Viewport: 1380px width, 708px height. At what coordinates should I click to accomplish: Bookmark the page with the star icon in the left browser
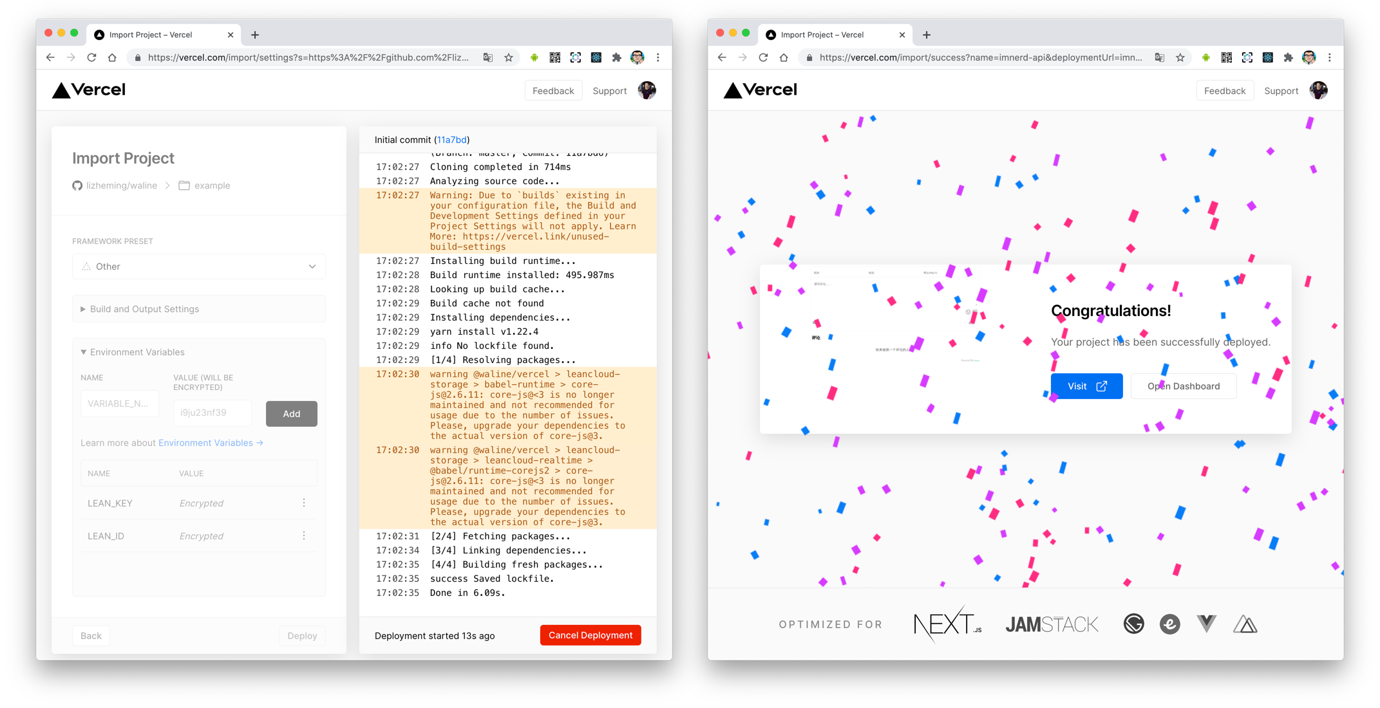tap(509, 57)
